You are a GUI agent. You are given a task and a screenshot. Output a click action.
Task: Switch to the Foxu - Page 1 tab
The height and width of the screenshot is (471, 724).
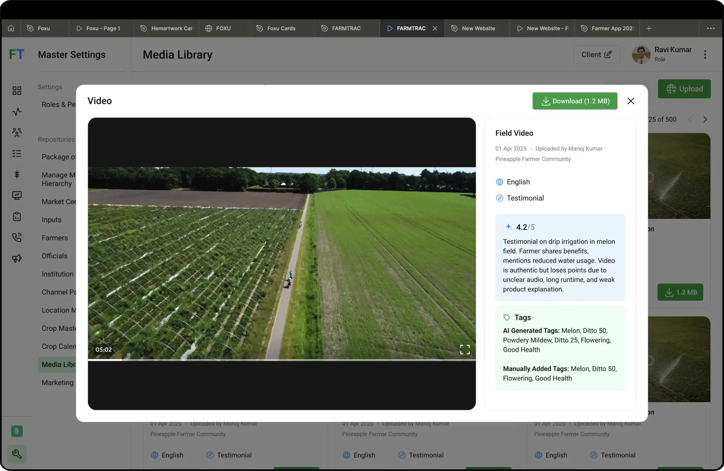pyautogui.click(x=101, y=28)
